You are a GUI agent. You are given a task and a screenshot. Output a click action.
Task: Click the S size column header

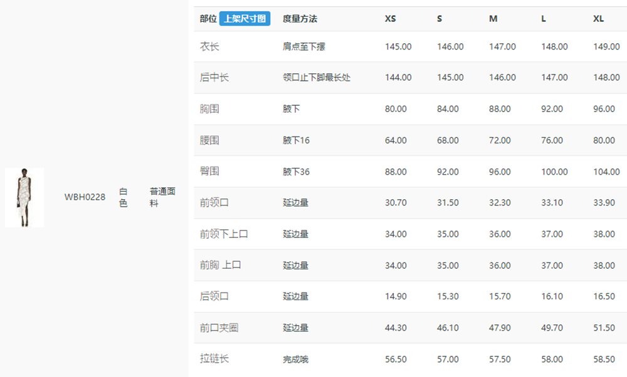[440, 19]
